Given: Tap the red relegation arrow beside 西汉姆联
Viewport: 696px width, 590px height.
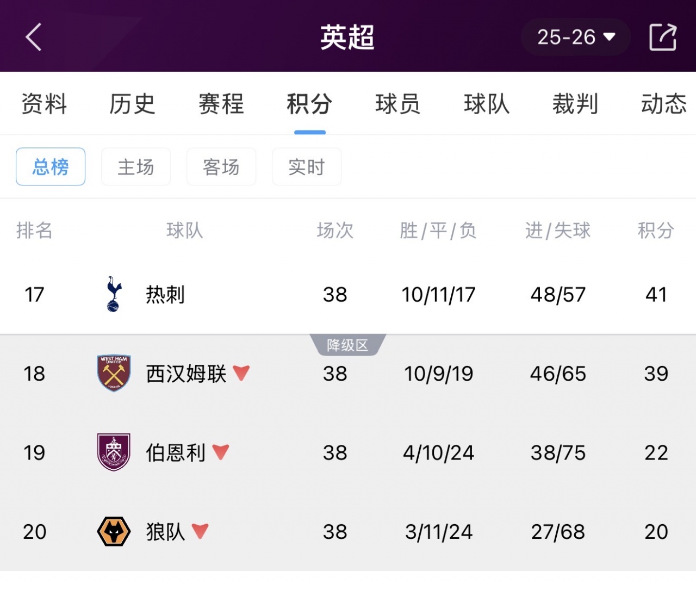Looking at the screenshot, I should [241, 372].
